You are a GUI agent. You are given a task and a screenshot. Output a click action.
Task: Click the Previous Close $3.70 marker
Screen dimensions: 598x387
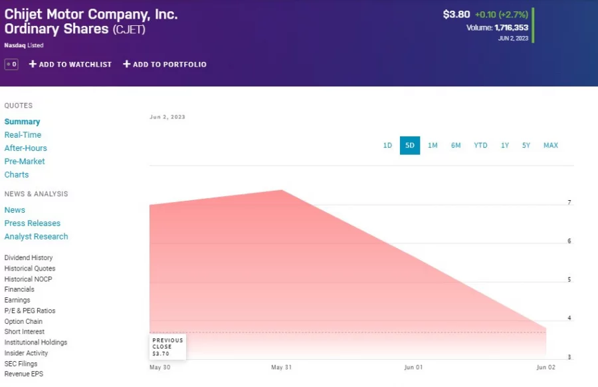coord(167,346)
